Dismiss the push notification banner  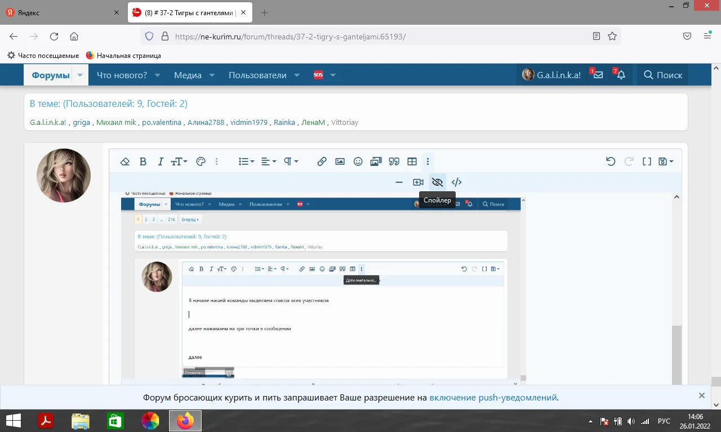[x=702, y=395]
